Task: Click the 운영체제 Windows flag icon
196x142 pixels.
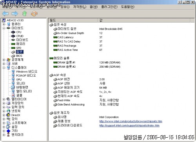Action: (x=9, y=60)
